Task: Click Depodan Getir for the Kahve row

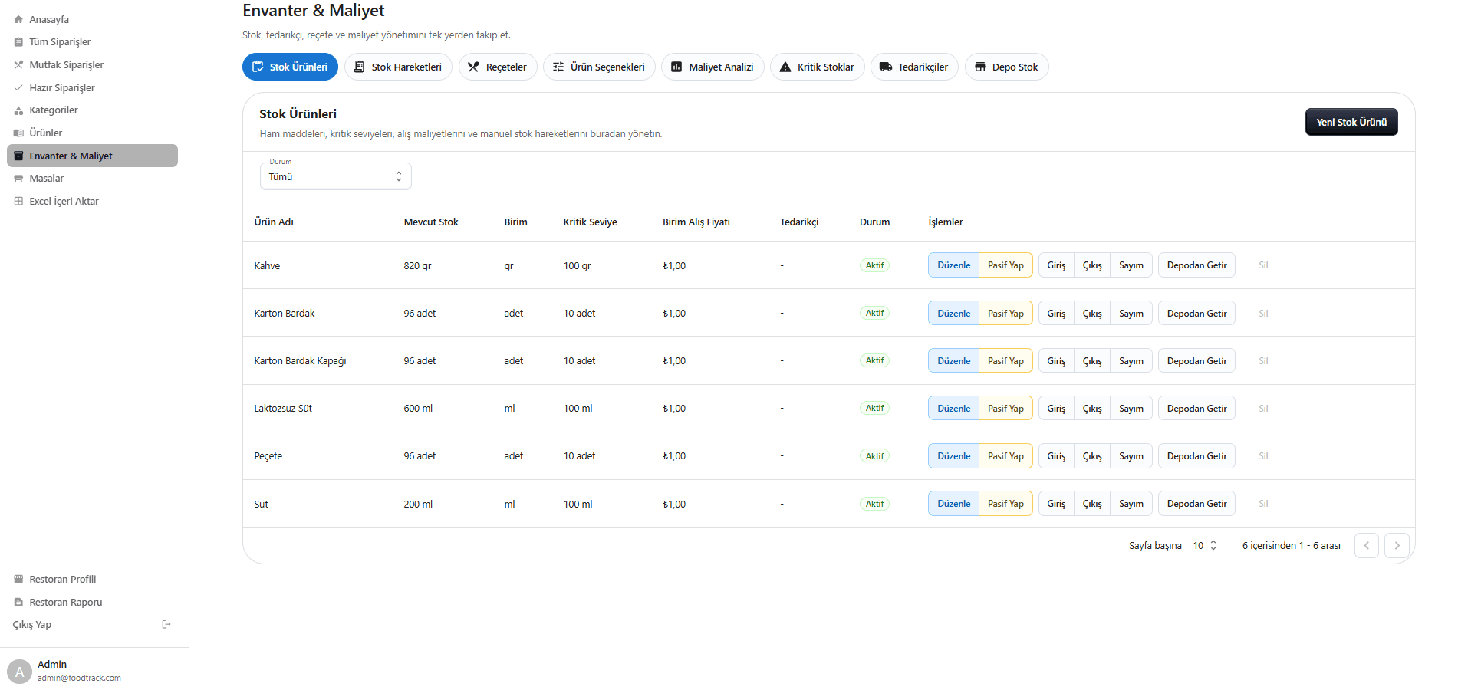Action: click(x=1196, y=265)
